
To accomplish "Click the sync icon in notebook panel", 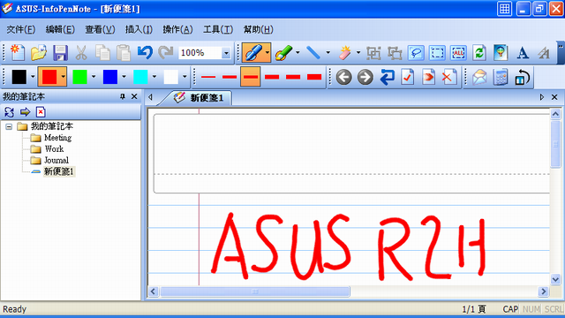I will coord(9,112).
